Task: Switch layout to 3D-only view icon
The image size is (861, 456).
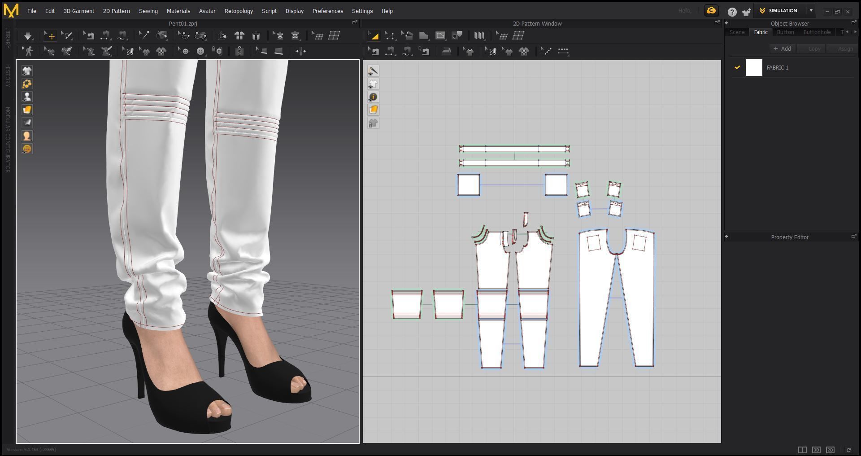Action: [816, 450]
